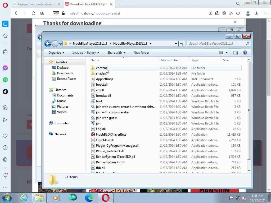This screenshot has width=271, height=203.
Task: Click the lightbulb tips icon in sidebar
Action: pos(5,176)
